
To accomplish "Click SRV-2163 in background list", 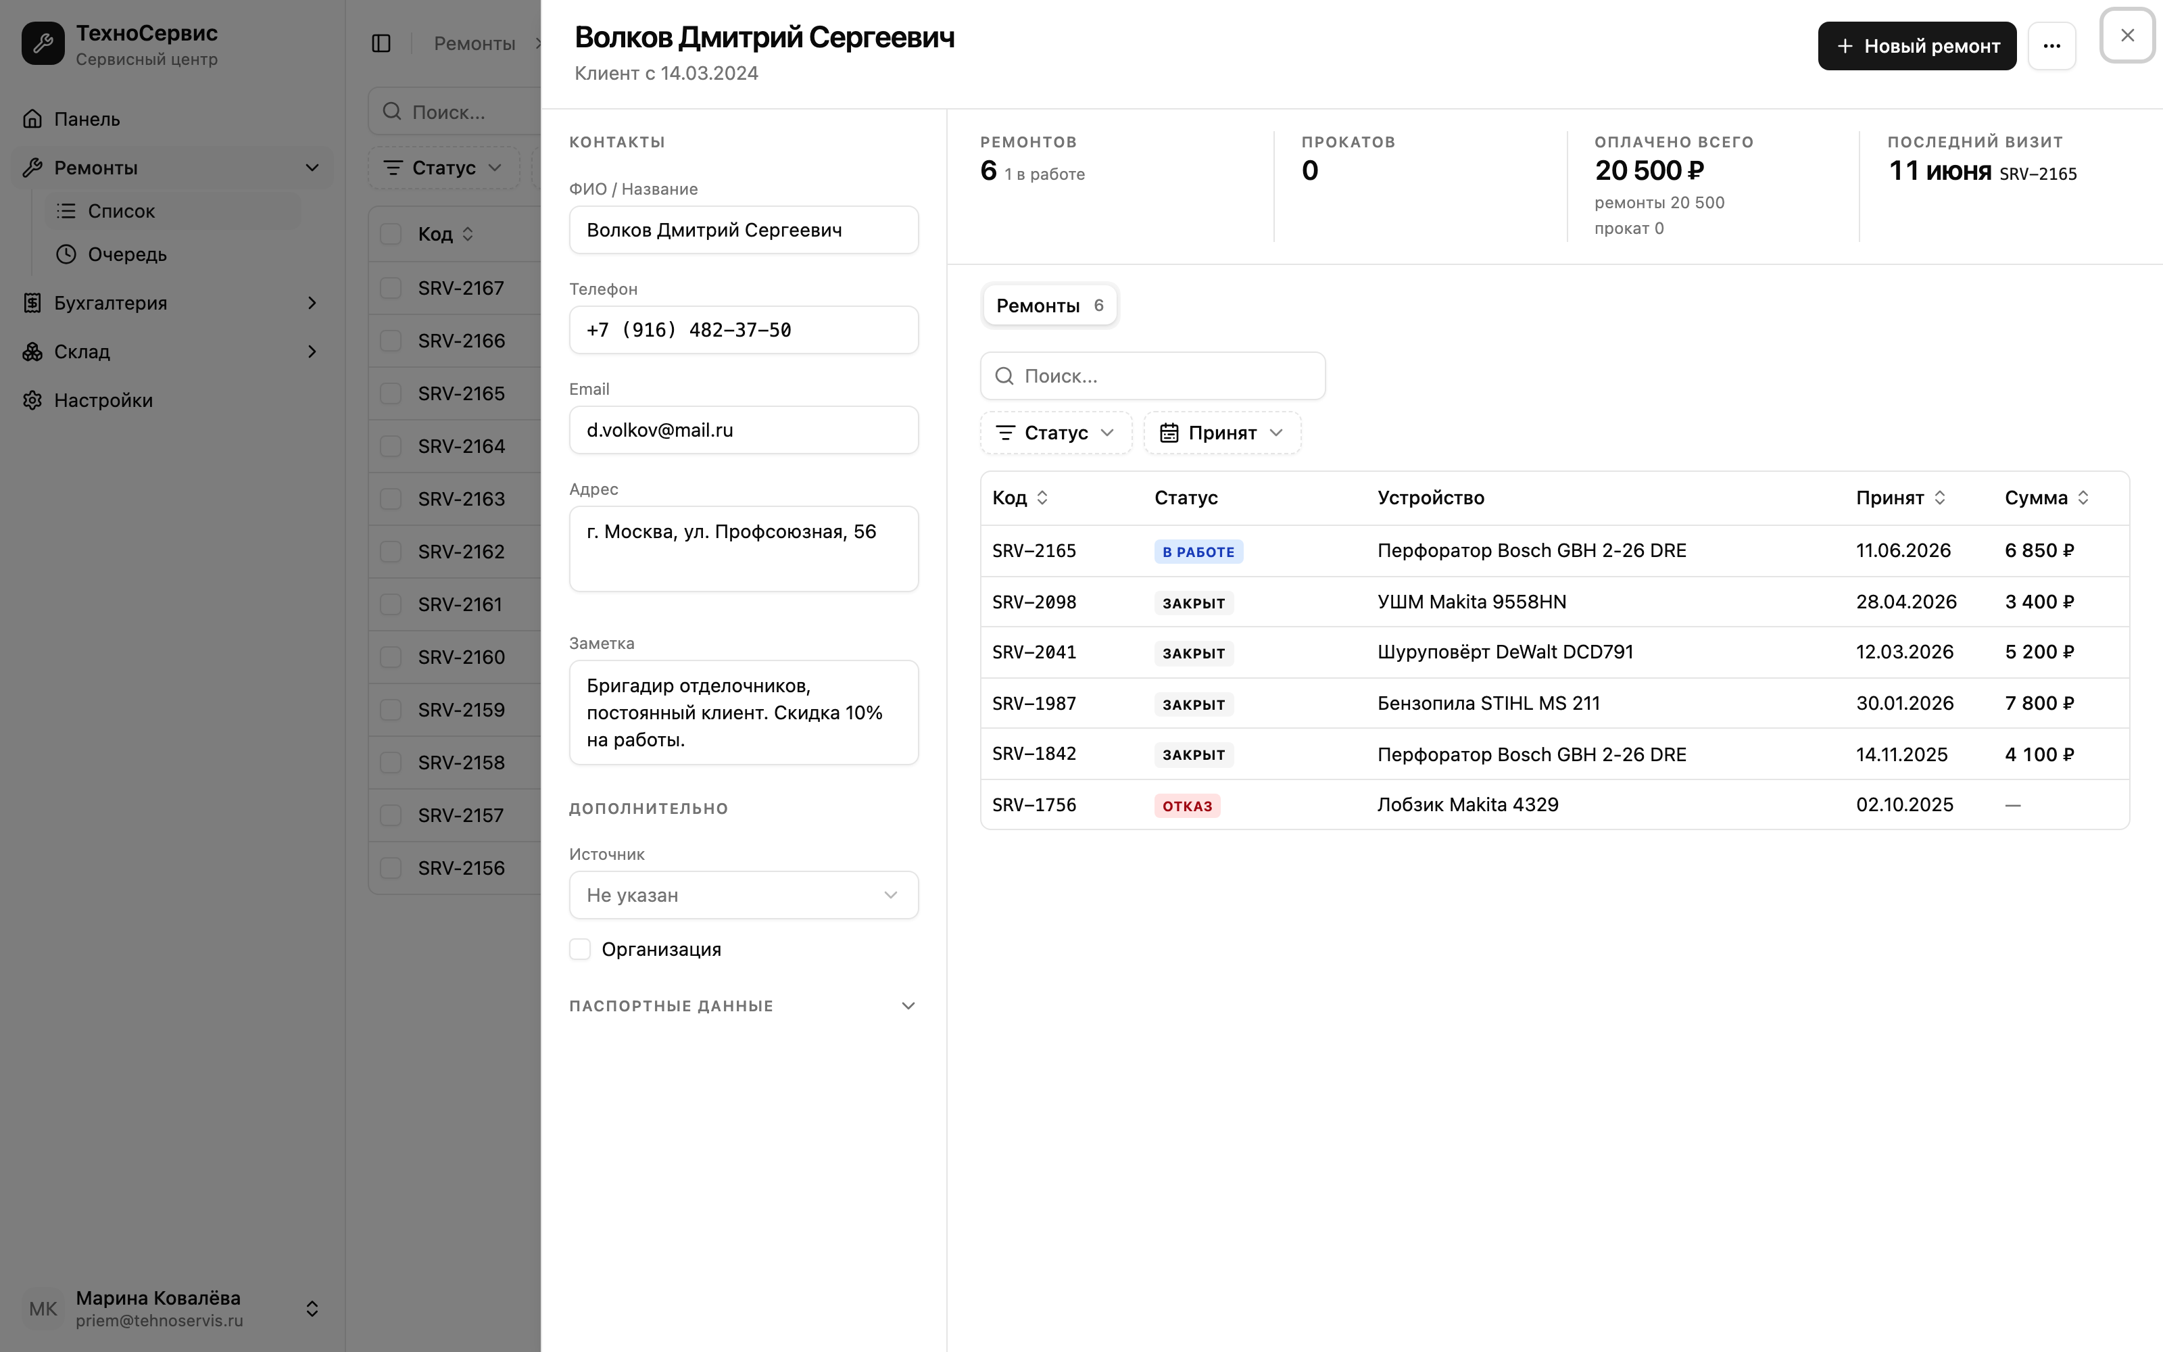I will tap(461, 499).
